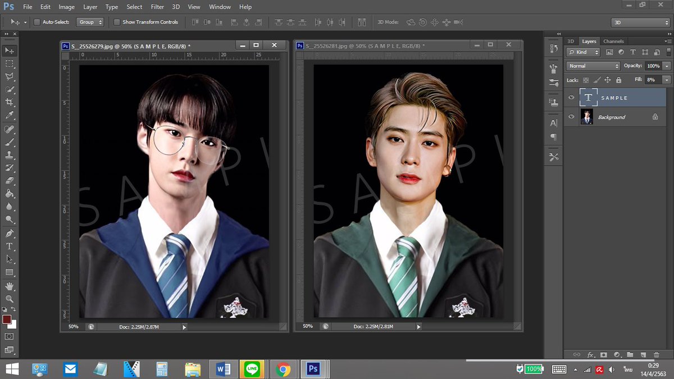Select the Crop tool
The height and width of the screenshot is (379, 674).
(x=10, y=102)
